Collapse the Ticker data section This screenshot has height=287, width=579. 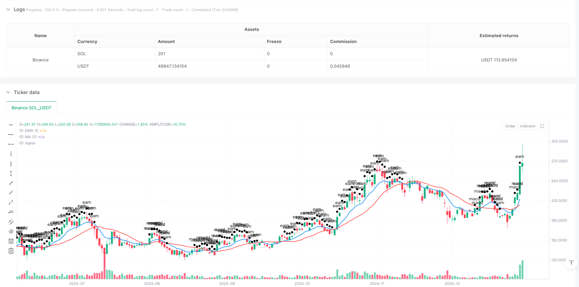coord(8,92)
